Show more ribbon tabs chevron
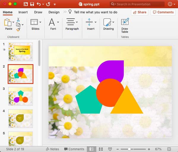 65,12
